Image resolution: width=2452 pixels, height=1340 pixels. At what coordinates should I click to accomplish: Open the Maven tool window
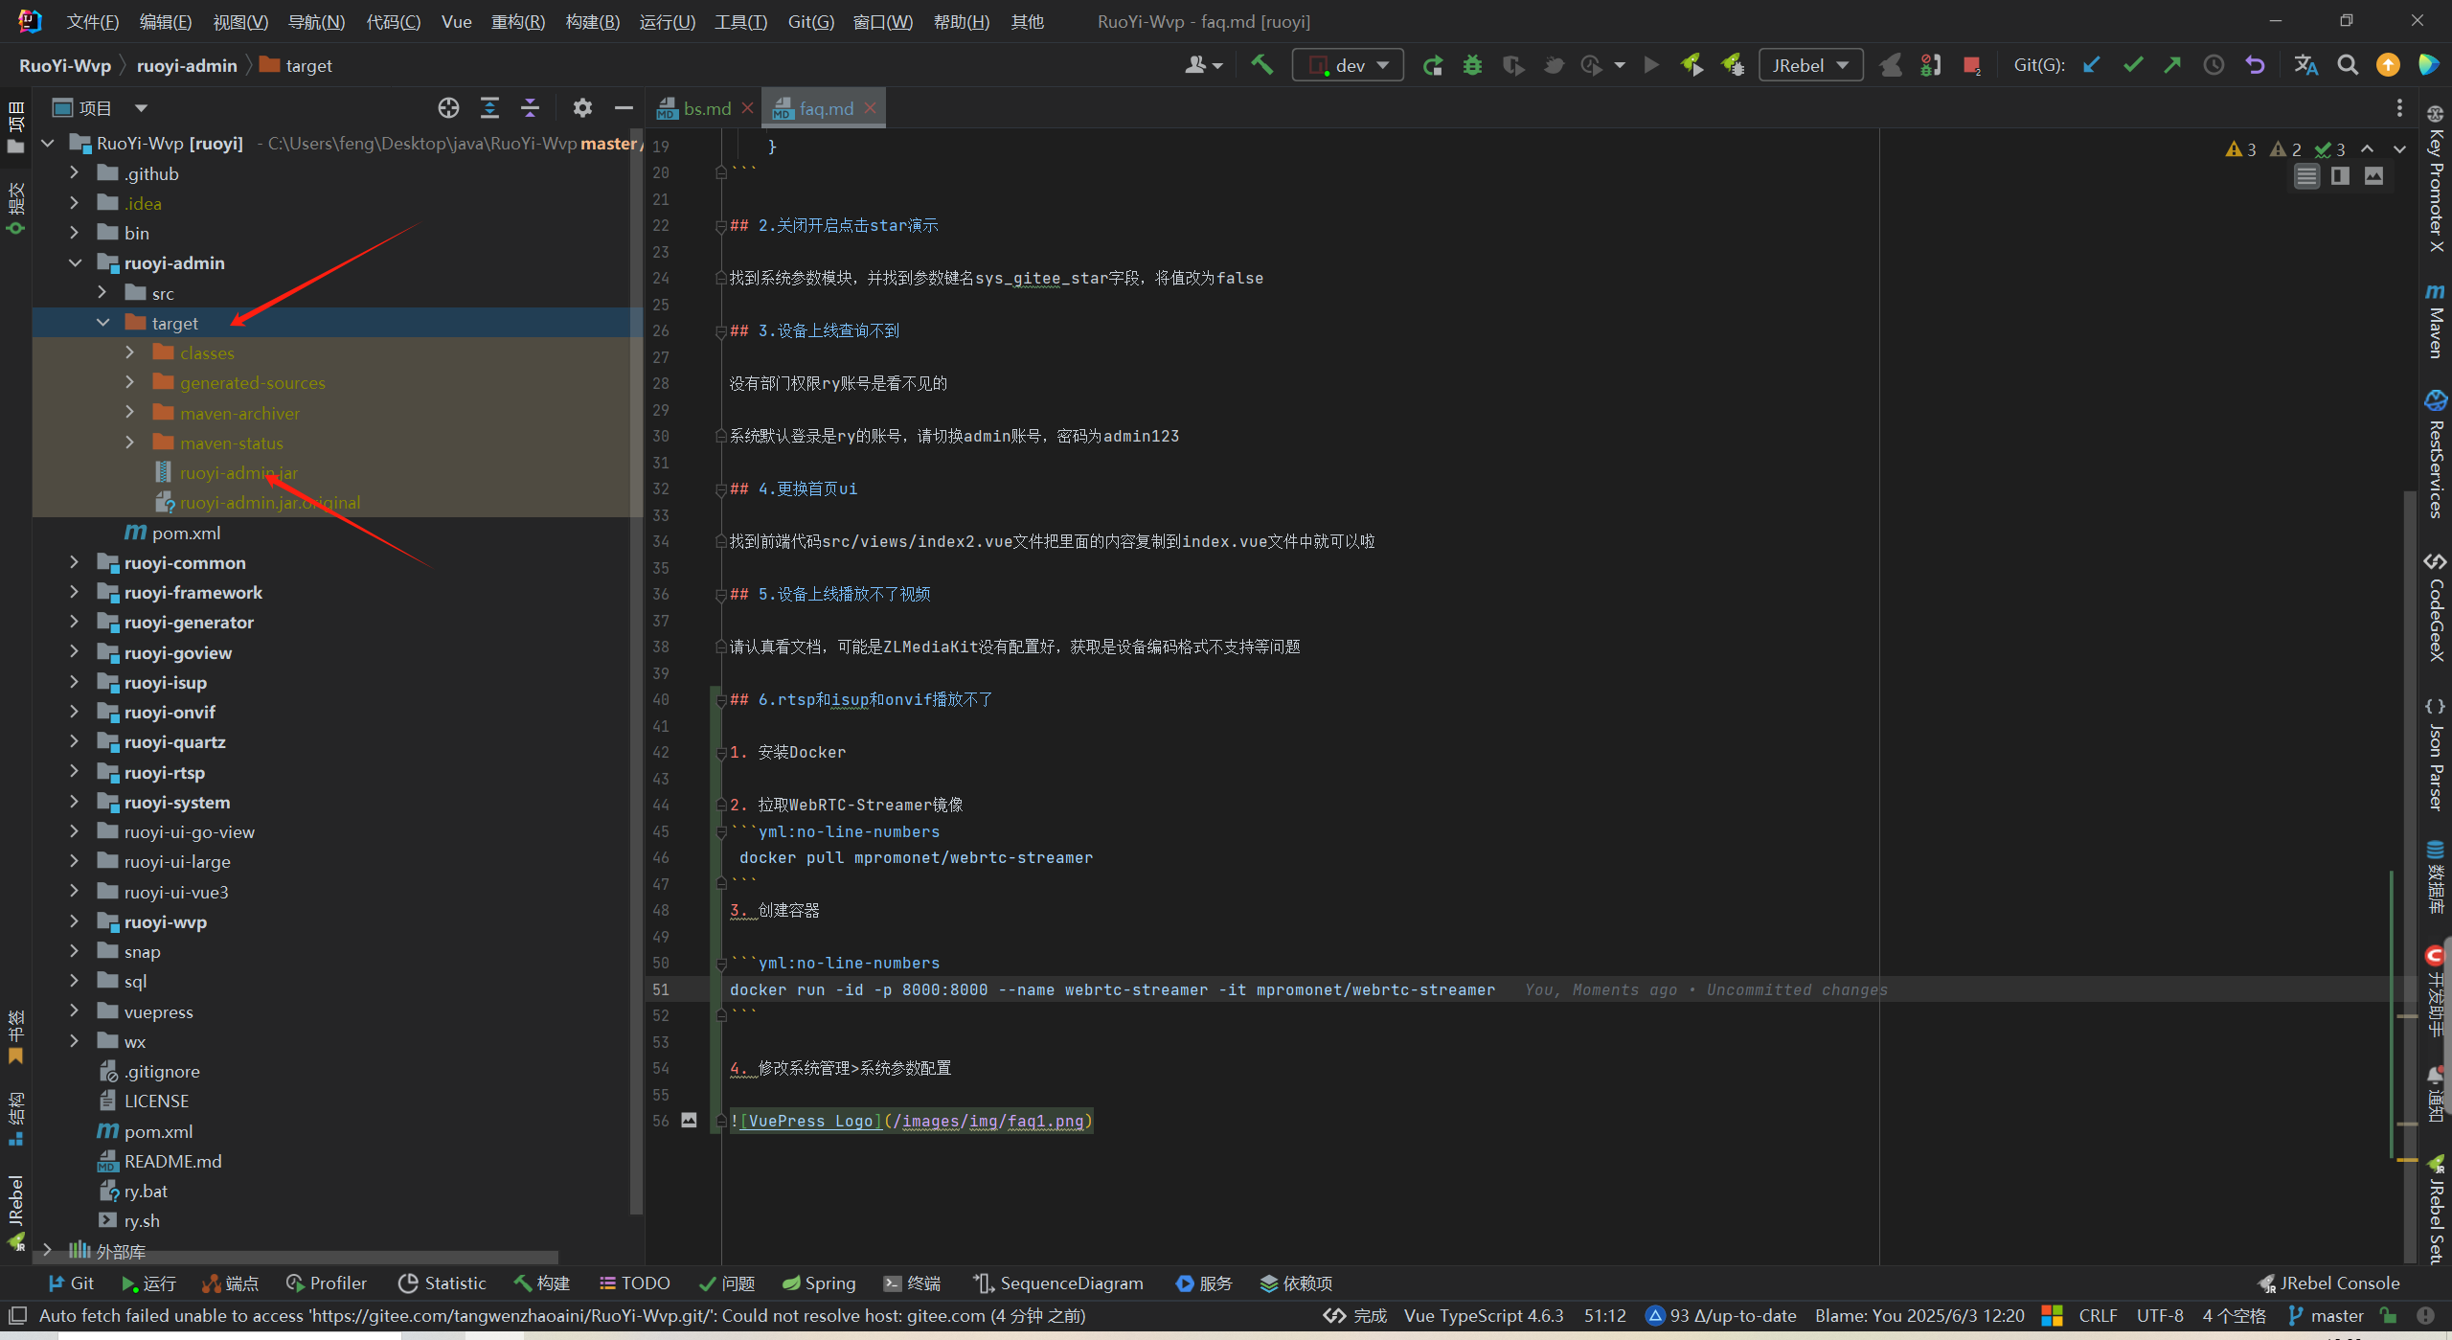(x=2434, y=321)
